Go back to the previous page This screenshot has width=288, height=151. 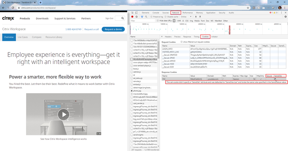click(x=3, y=8)
